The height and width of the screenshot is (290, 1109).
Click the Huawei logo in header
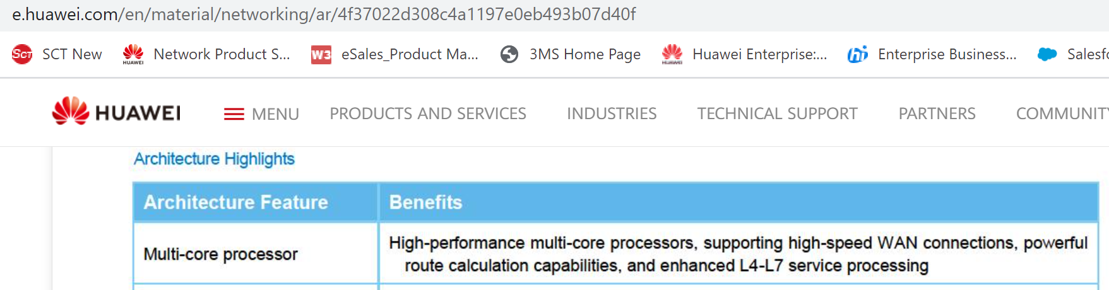(116, 112)
